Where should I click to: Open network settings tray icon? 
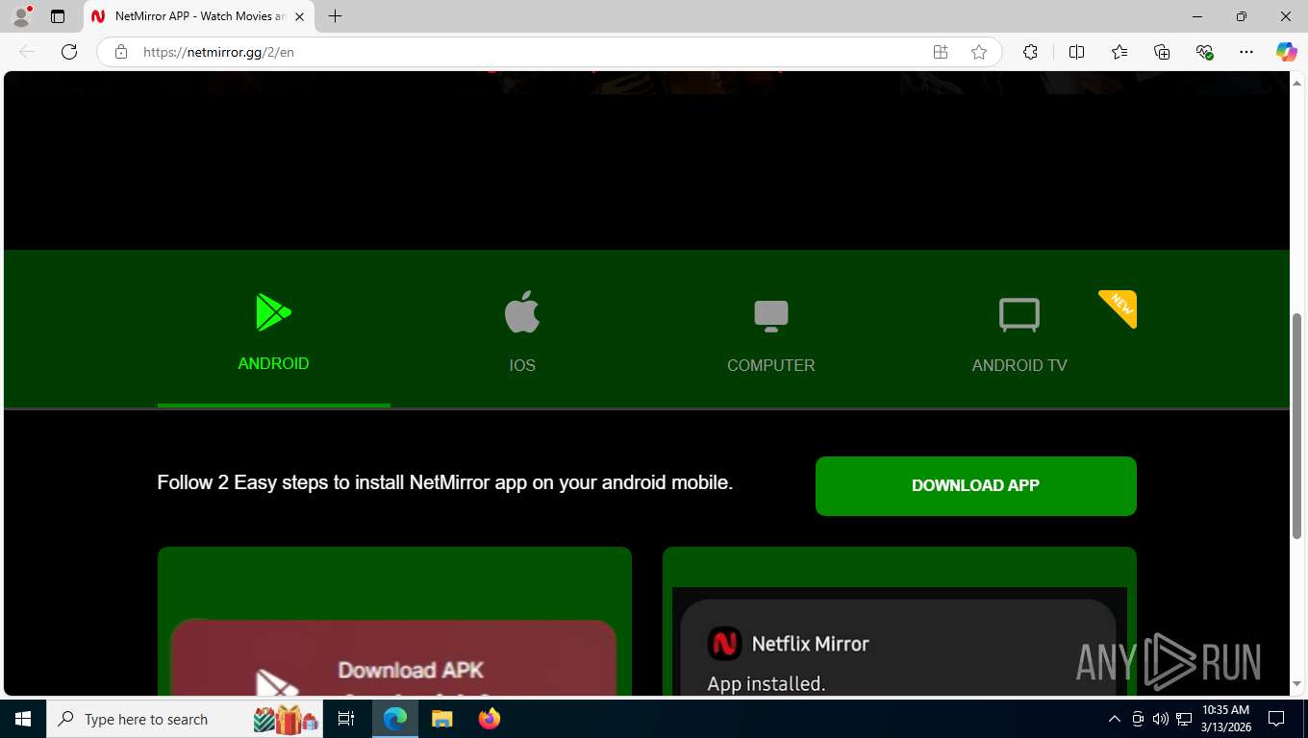pyautogui.click(x=1184, y=719)
